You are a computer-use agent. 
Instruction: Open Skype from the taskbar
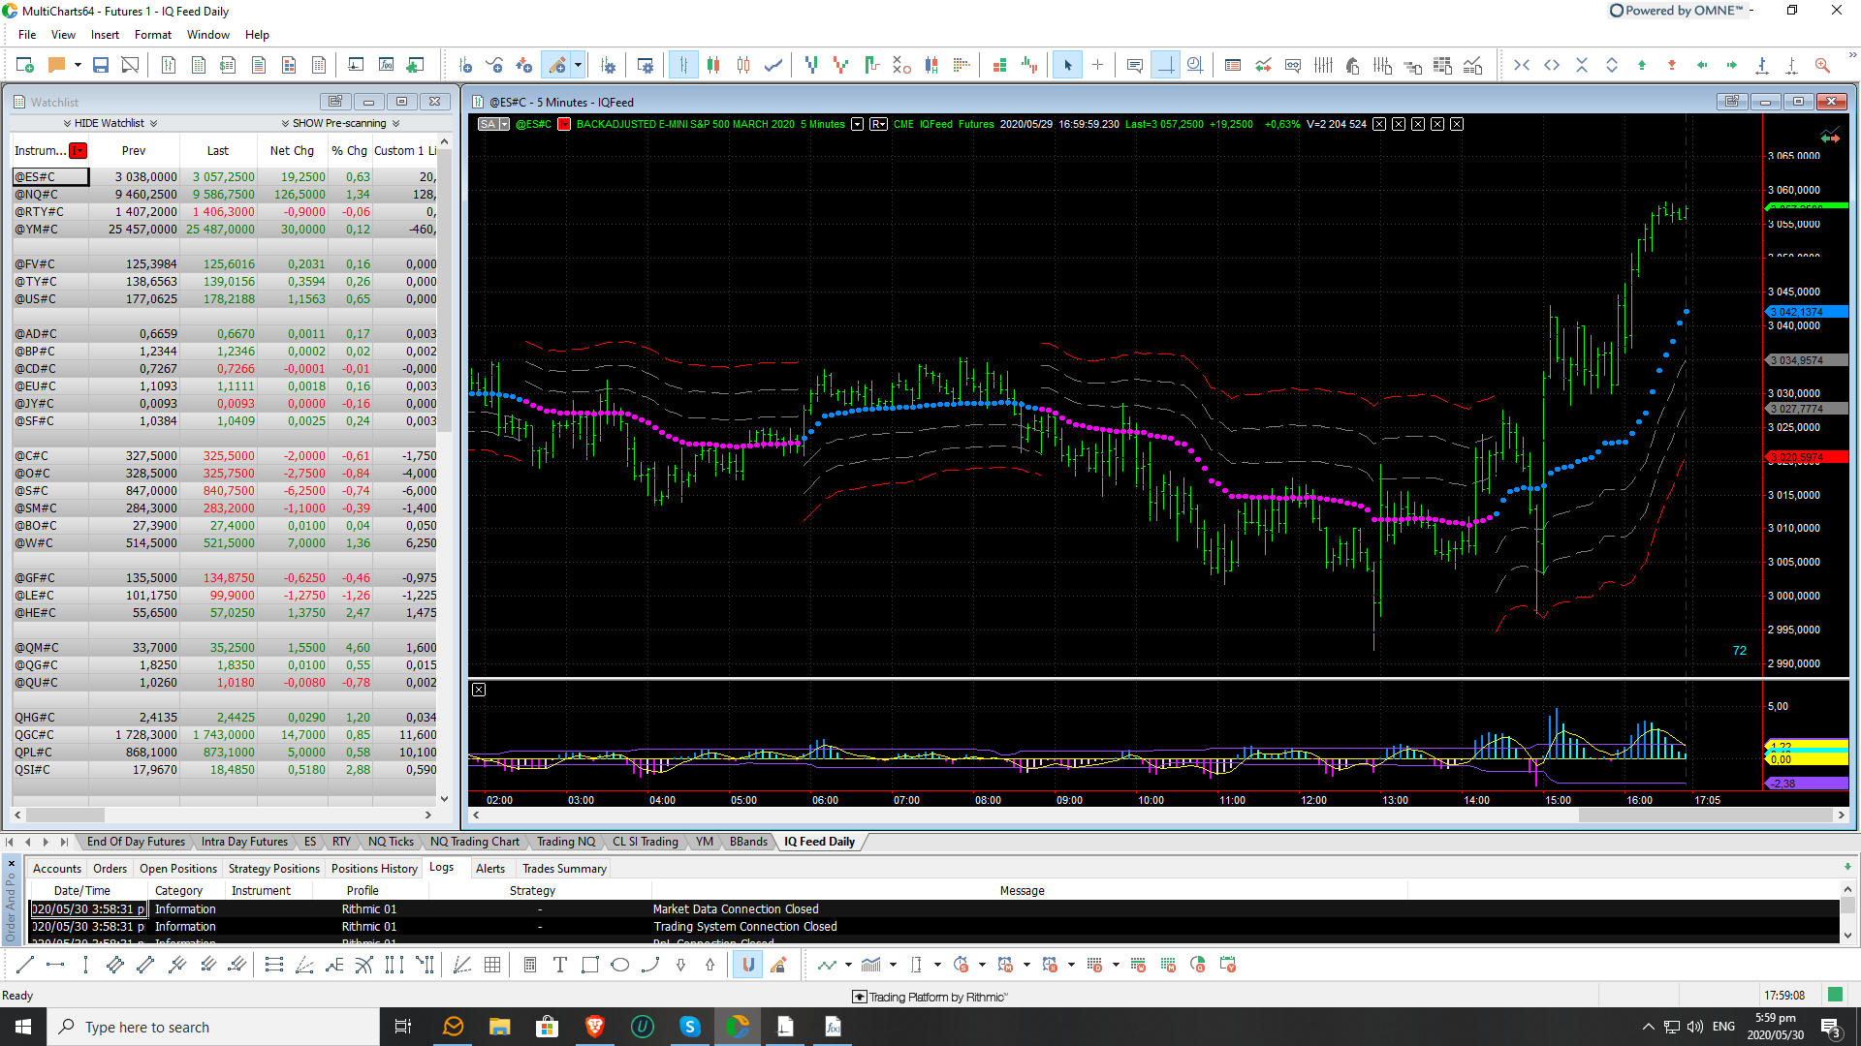(690, 1027)
